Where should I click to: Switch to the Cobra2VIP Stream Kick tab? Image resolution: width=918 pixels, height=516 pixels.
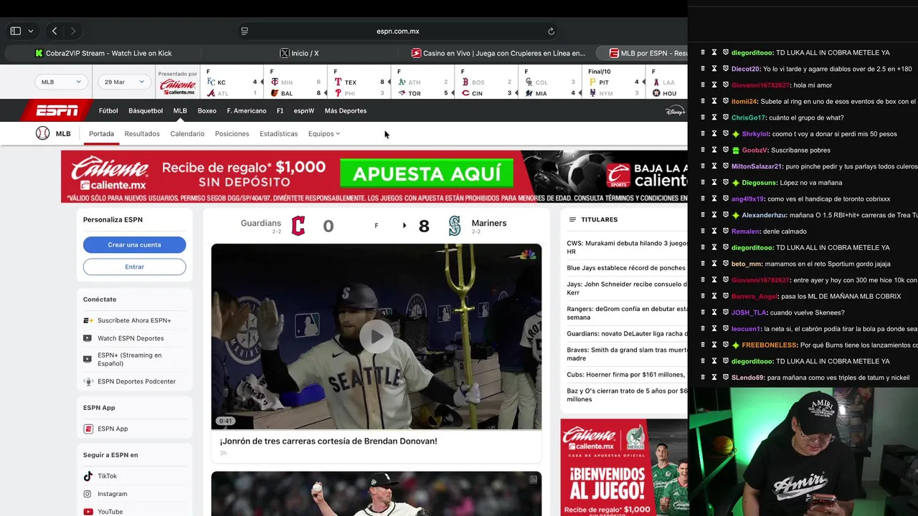(104, 53)
